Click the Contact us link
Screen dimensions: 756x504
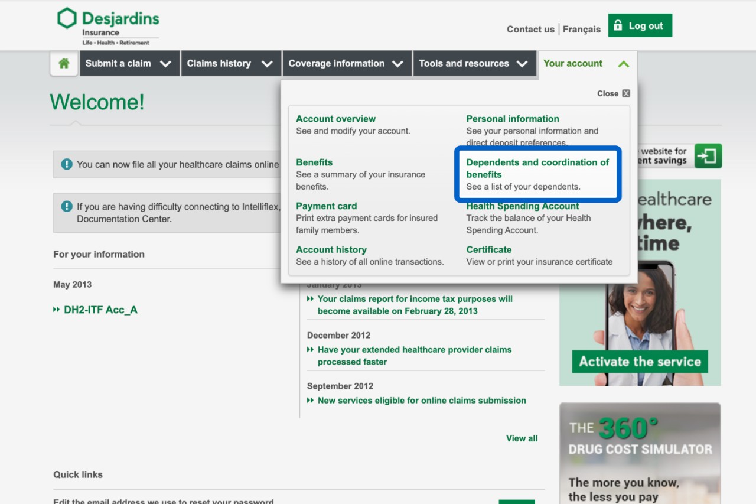click(530, 29)
